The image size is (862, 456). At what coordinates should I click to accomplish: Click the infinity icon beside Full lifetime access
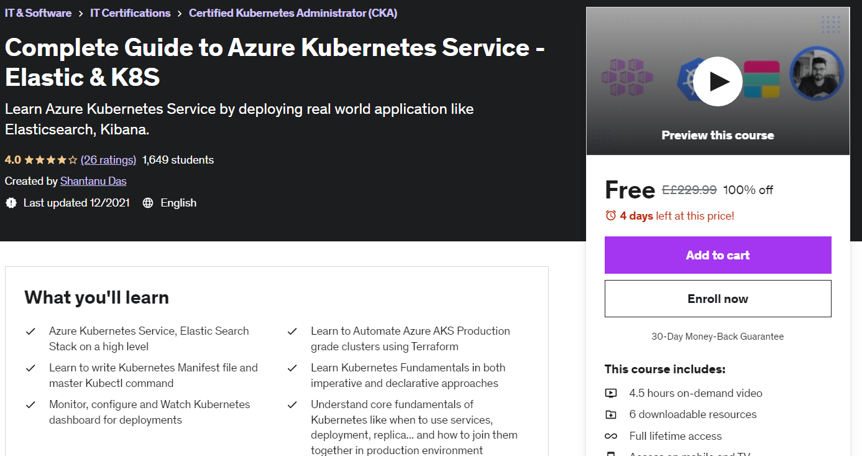click(x=611, y=436)
